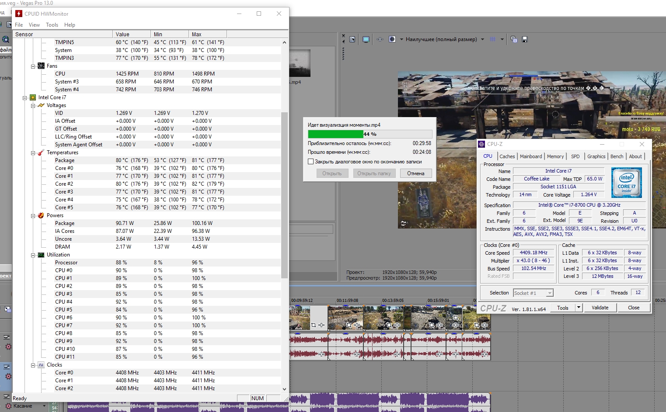The height and width of the screenshot is (412, 666).
Task: Enable closing the dialog after render finishes
Action: pyautogui.click(x=311, y=162)
